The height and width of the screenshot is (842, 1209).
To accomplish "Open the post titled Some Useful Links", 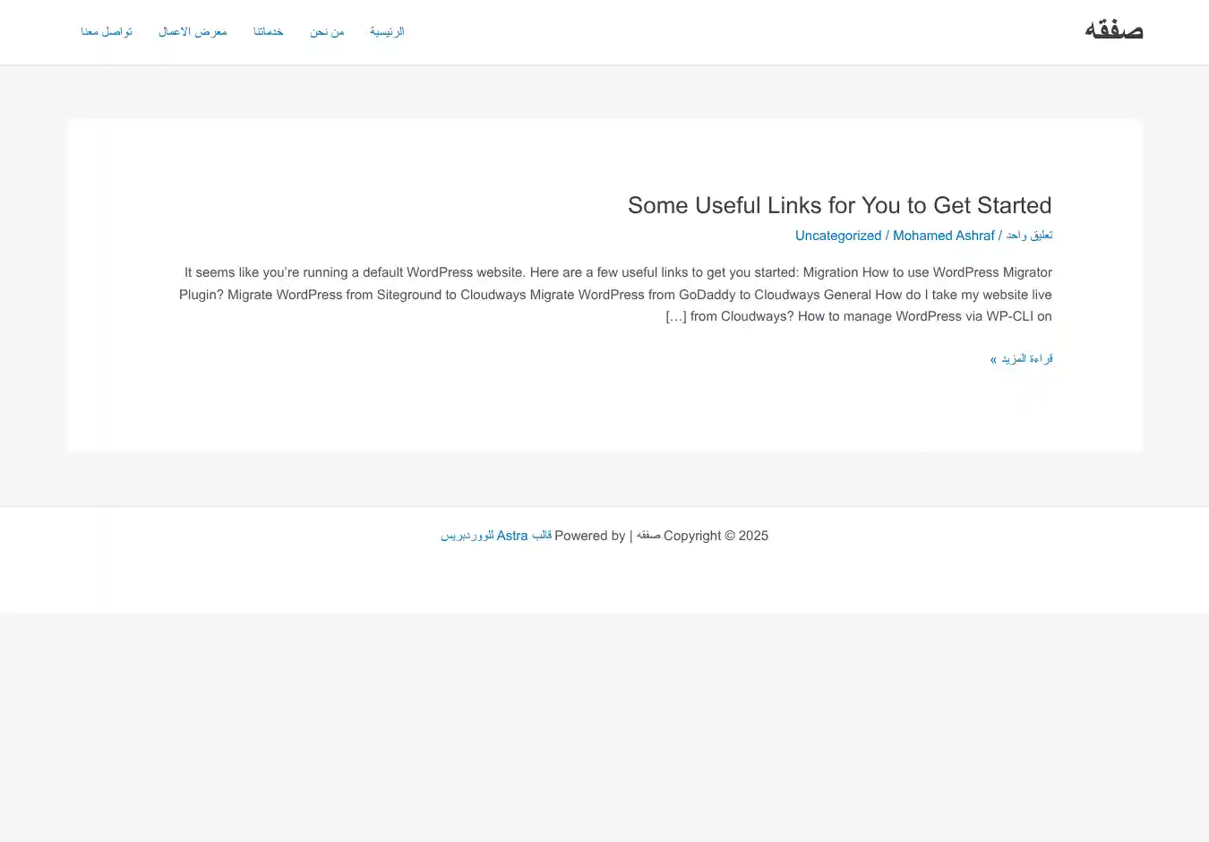I will pyautogui.click(x=839, y=205).
